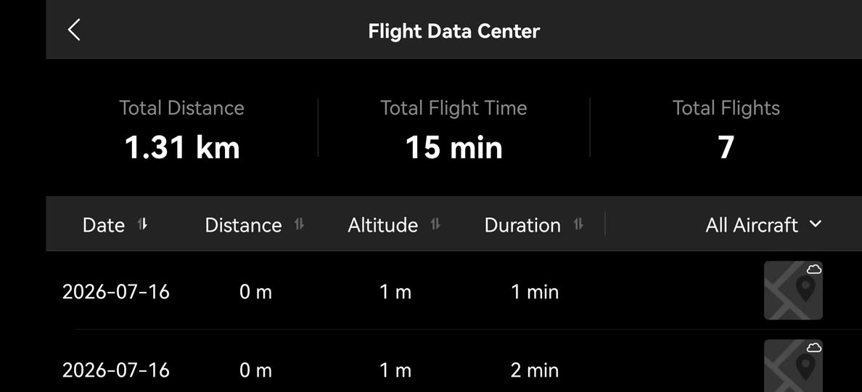Sort flights by Altitude arrows icon
This screenshot has width=862, height=392.
point(435,224)
